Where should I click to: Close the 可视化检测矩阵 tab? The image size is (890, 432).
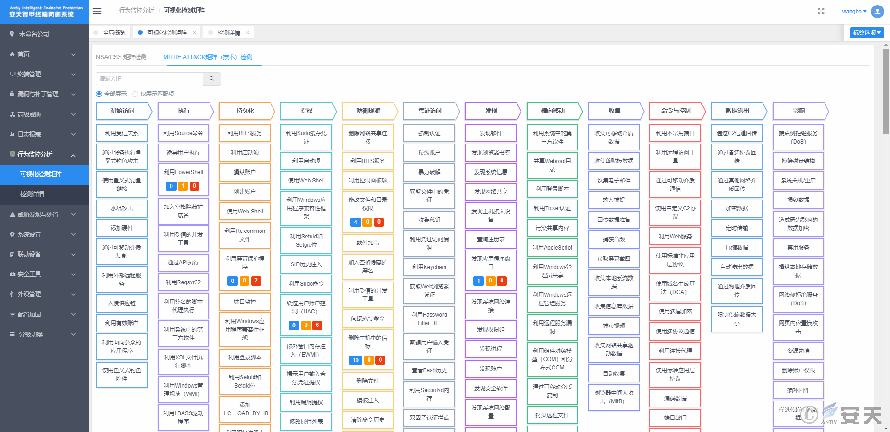194,32
